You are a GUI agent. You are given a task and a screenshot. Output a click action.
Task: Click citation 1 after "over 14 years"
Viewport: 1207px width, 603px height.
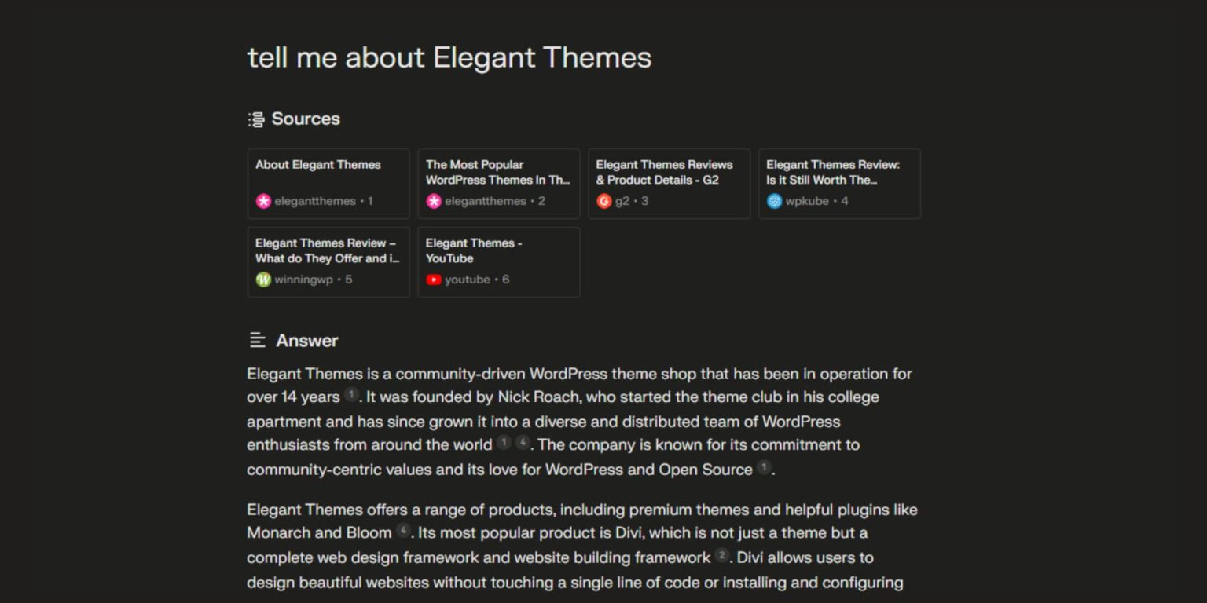click(351, 395)
